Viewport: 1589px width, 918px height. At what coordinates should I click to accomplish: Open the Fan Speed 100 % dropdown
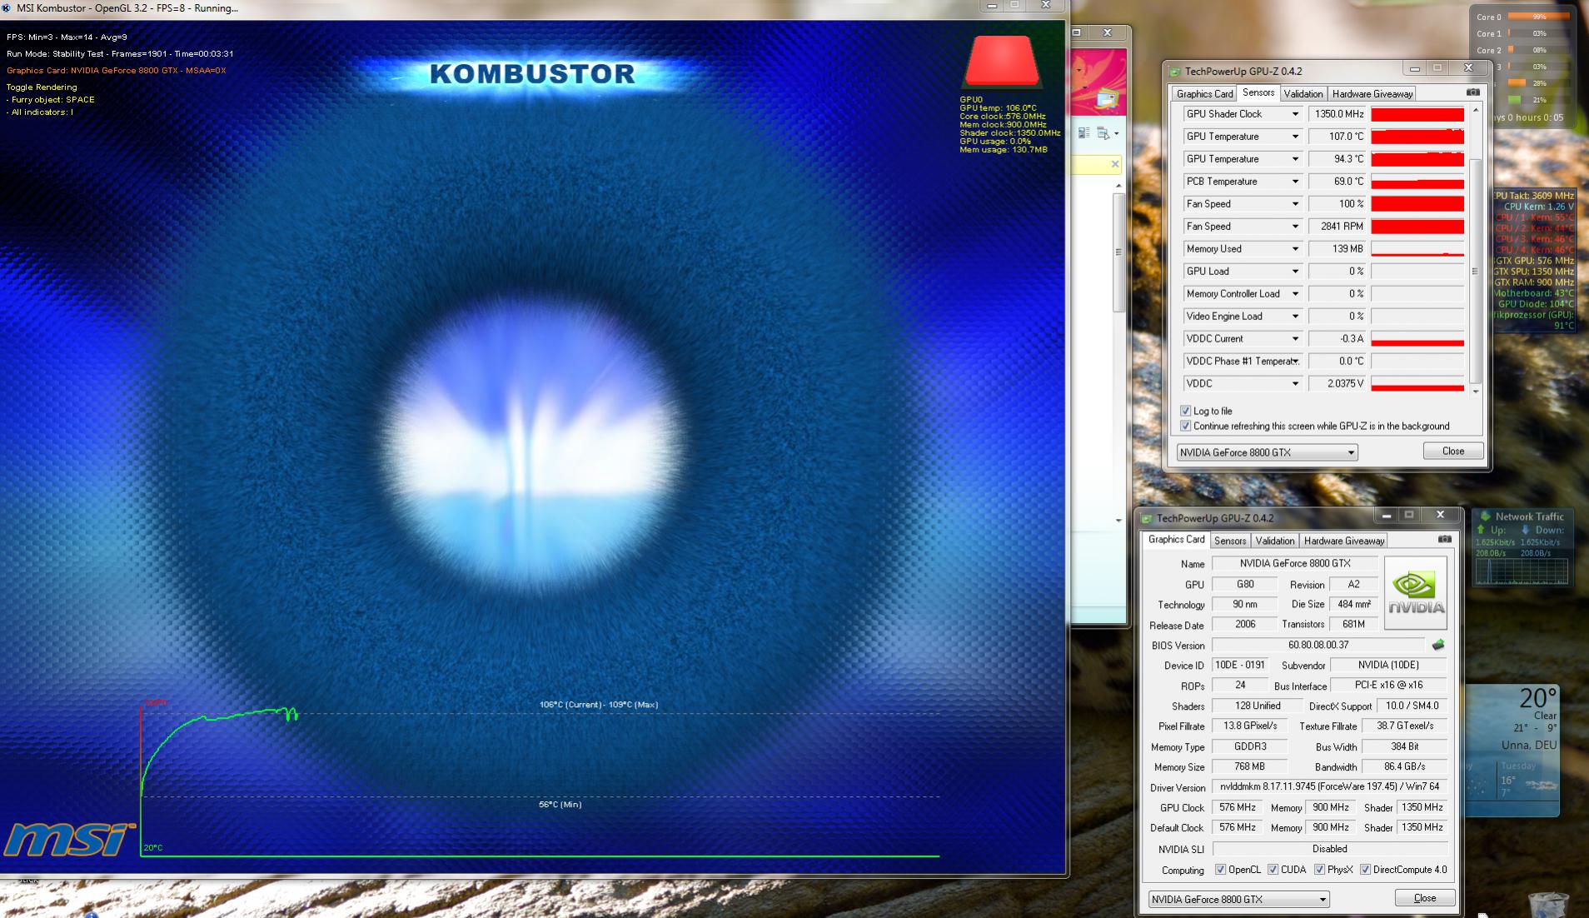pyautogui.click(x=1295, y=204)
